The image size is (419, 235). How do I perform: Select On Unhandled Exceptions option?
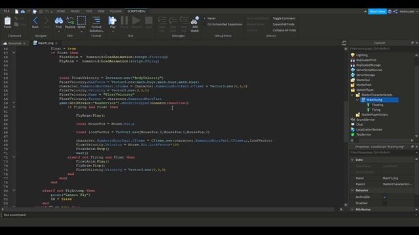tap(223, 24)
